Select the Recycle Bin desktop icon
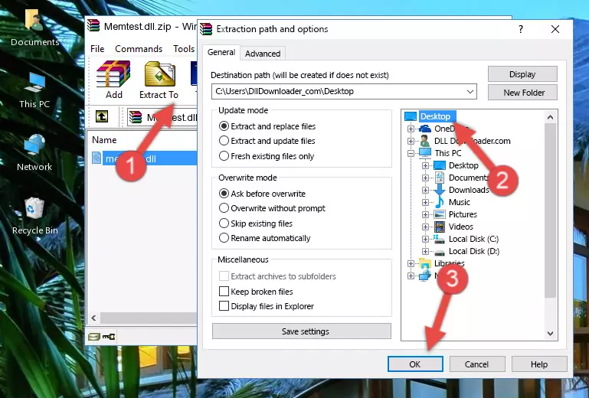589x398 pixels. [34, 217]
